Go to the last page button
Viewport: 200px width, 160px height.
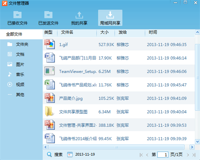(194, 155)
